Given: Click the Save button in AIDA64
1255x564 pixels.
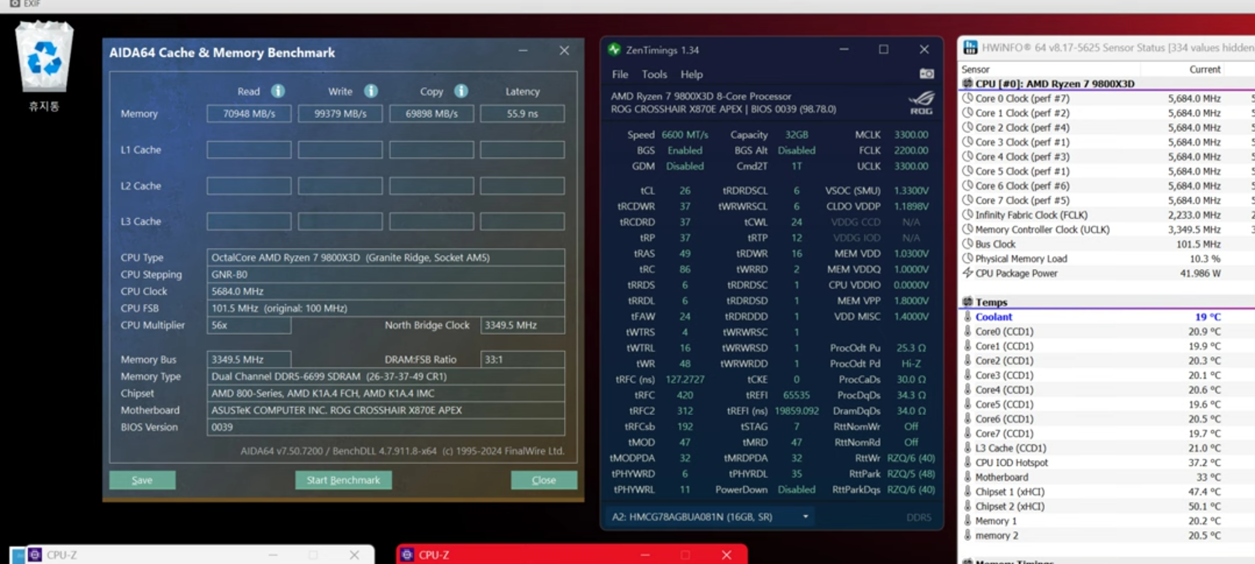Looking at the screenshot, I should [x=142, y=480].
